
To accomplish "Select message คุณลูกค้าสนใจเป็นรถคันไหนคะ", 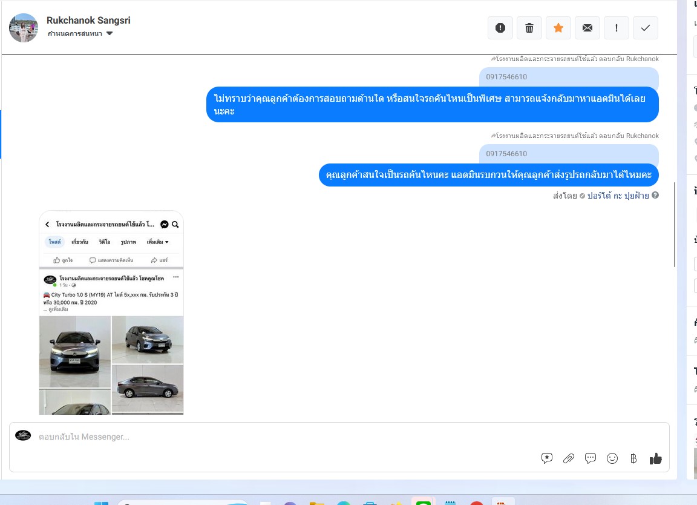I will [x=488, y=175].
